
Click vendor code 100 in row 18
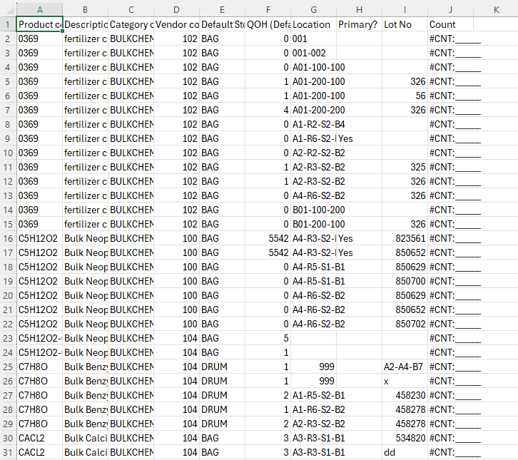pyautogui.click(x=176, y=267)
